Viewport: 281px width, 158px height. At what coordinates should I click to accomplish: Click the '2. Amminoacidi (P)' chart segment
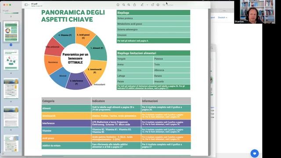click(x=95, y=71)
